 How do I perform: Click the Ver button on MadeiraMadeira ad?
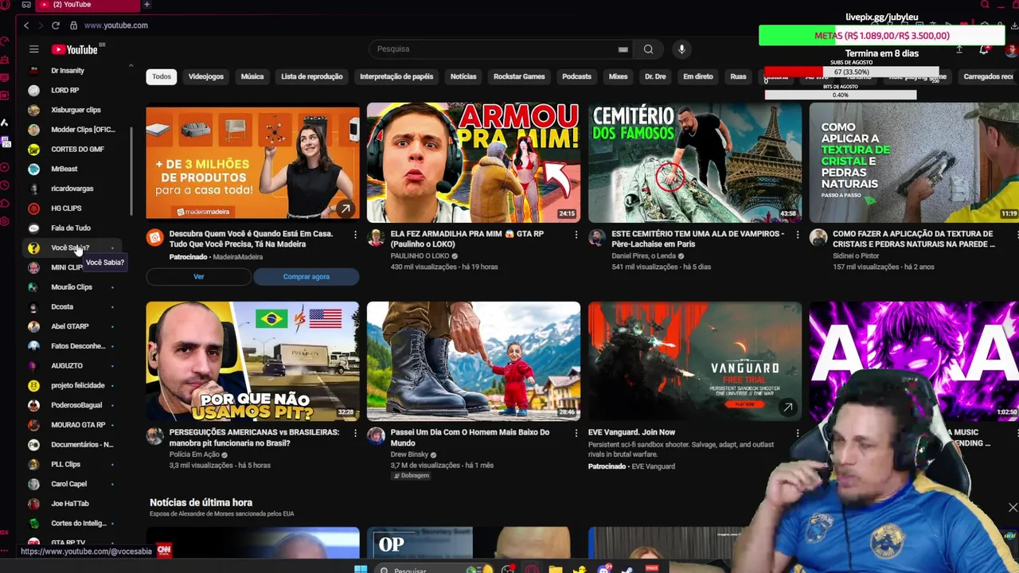pyautogui.click(x=199, y=277)
